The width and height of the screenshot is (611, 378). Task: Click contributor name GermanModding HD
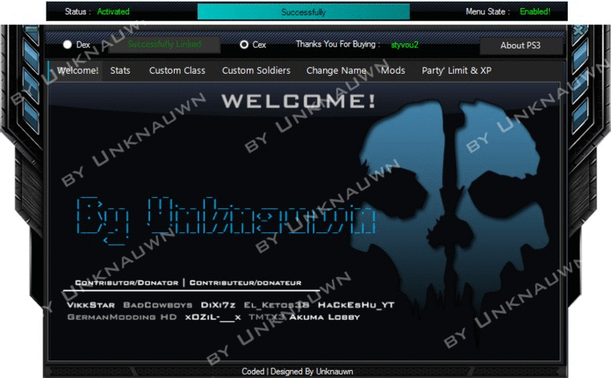click(x=122, y=317)
